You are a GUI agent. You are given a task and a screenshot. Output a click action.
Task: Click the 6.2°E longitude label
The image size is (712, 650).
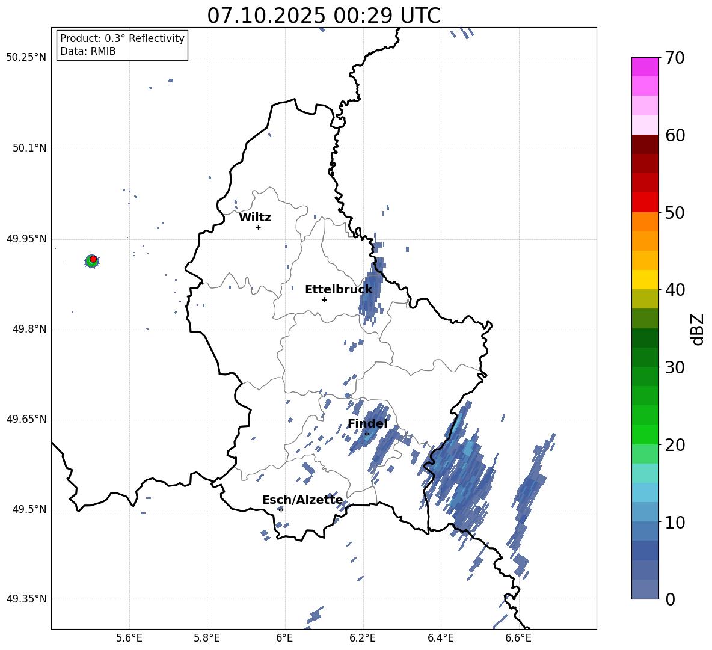click(363, 638)
